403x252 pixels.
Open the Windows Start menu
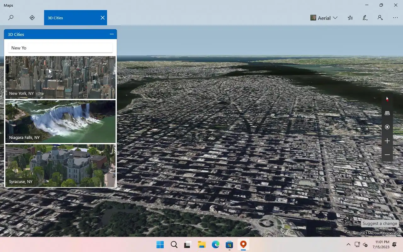pos(160,244)
